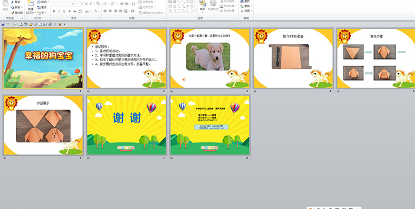Open the Select (选择) menu
This screenshot has height=209, width=415.
[x=246, y=11]
